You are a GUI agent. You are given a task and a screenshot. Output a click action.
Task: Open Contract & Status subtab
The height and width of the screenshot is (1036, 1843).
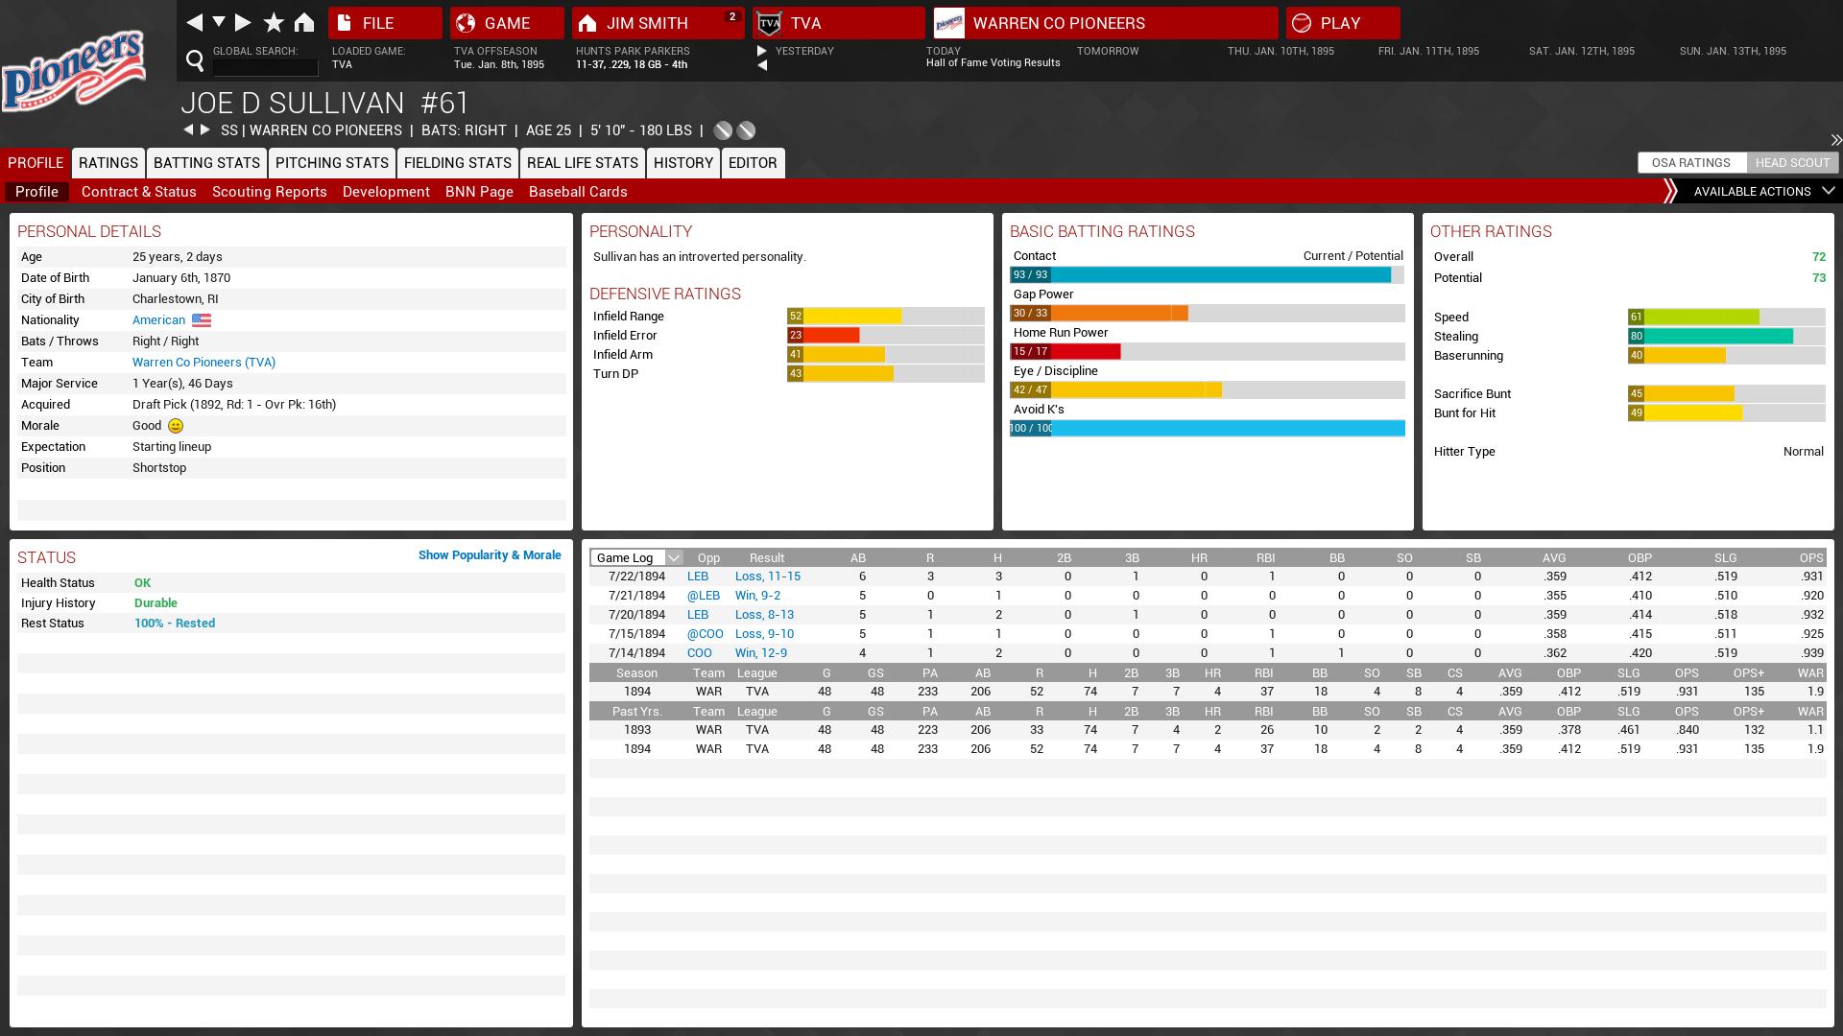(x=139, y=192)
